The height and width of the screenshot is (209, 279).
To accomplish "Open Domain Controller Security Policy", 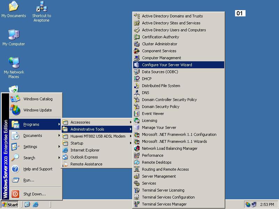I will (x=179, y=100).
